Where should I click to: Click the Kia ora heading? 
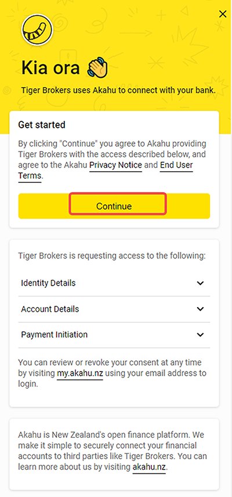[x=50, y=67]
